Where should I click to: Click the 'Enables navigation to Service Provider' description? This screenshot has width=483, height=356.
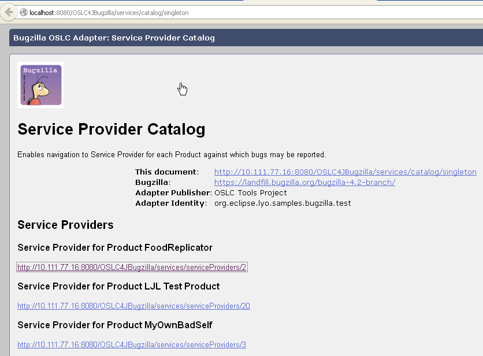[171, 155]
